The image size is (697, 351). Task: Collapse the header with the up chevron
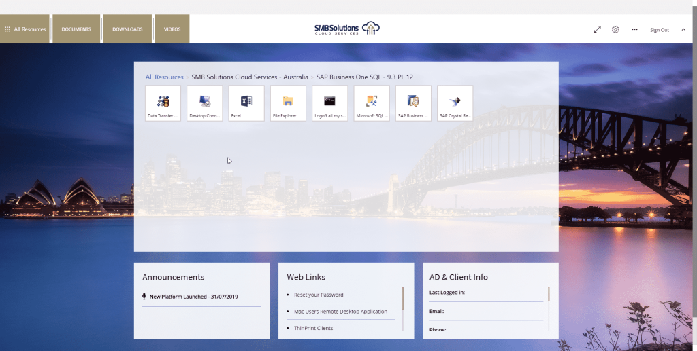click(x=683, y=30)
